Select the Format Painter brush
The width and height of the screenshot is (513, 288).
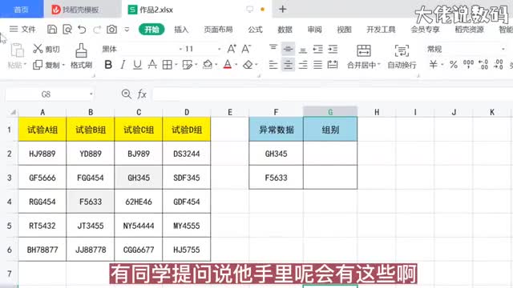pyautogui.click(x=81, y=50)
